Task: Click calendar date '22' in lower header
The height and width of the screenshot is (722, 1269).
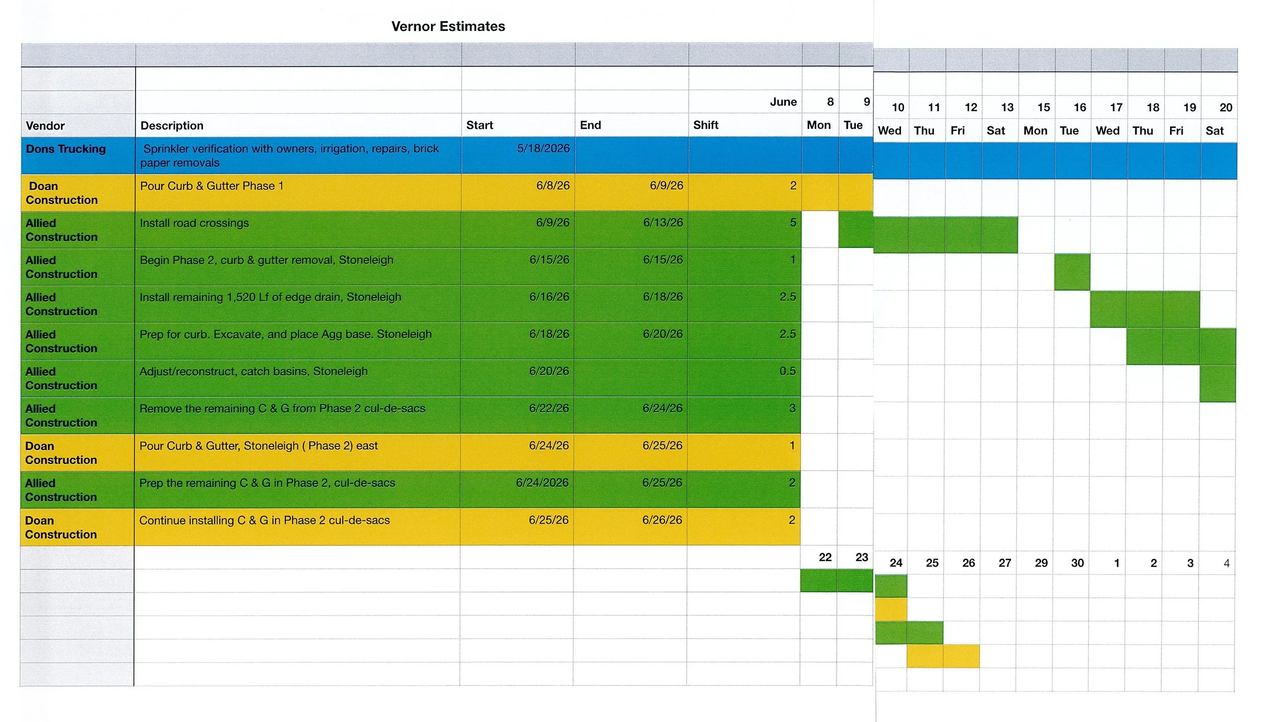Action: 825,558
